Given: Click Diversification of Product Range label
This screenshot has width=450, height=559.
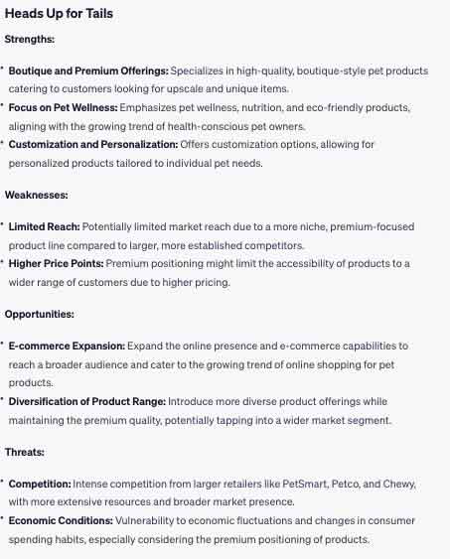Looking at the screenshot, I should (x=87, y=401).
